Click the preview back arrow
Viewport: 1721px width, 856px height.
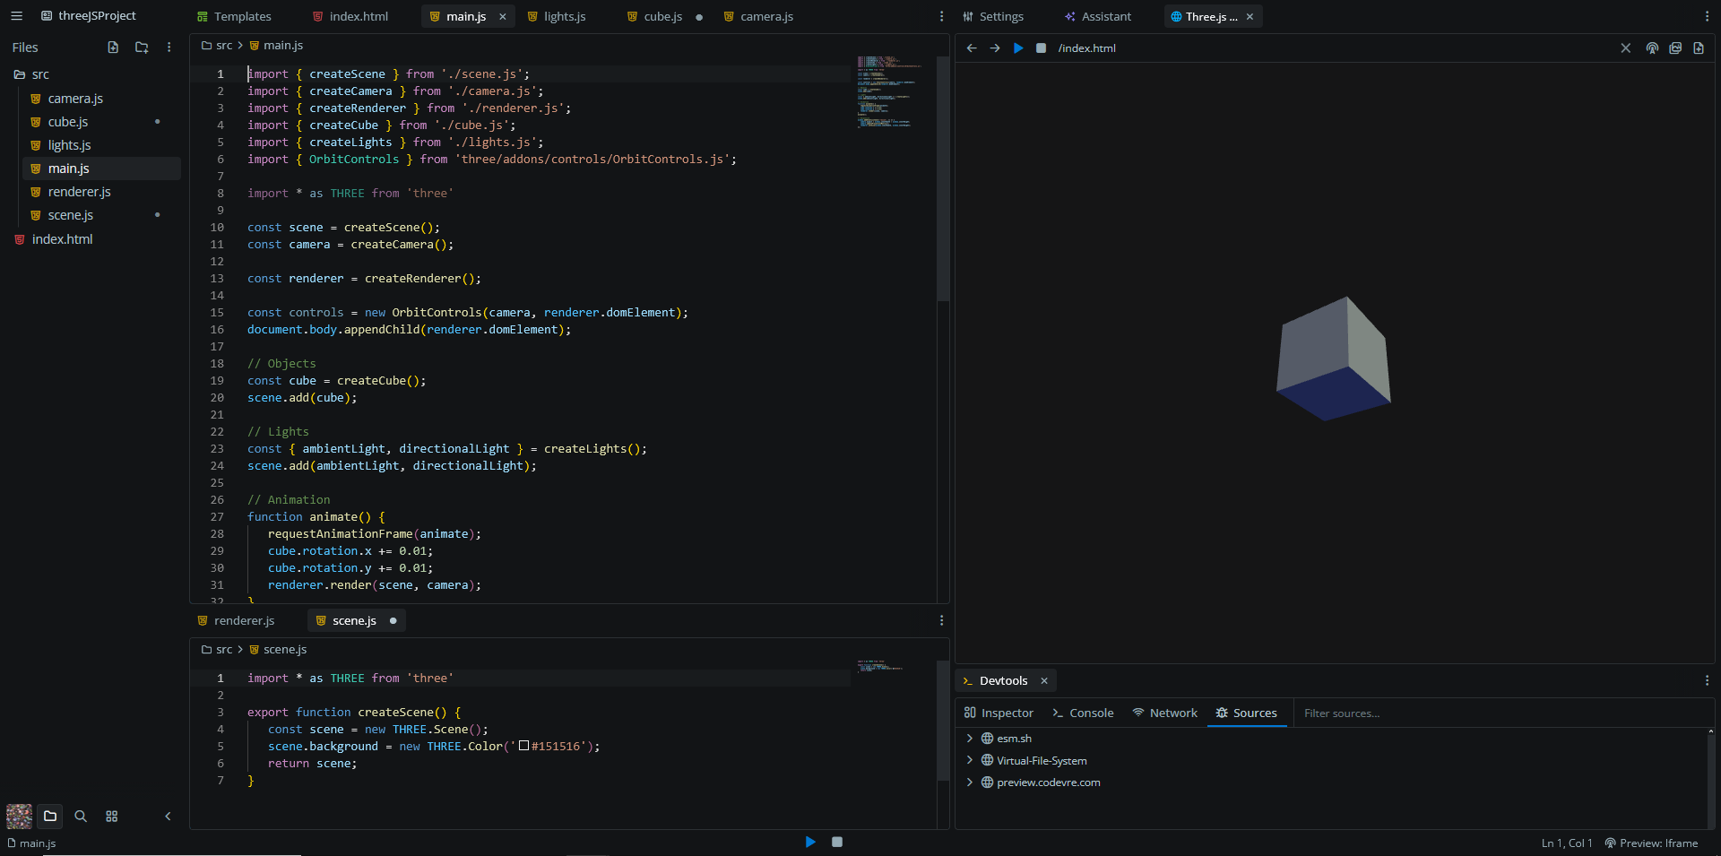tap(972, 48)
